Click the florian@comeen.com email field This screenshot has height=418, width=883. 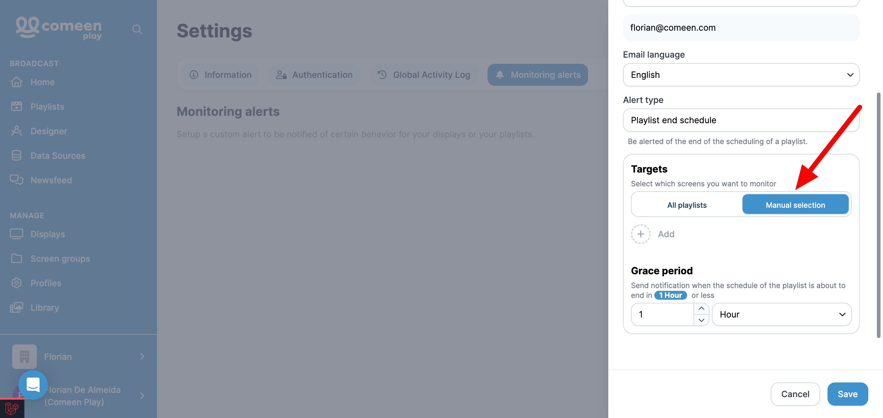741,28
